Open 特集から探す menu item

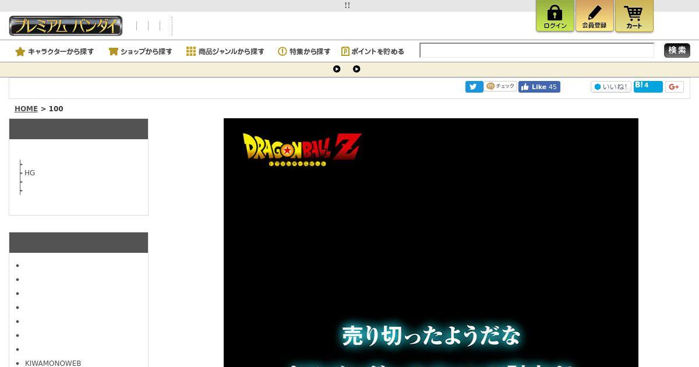304,51
